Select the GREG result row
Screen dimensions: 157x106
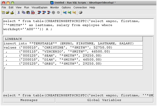tap(73, 64)
